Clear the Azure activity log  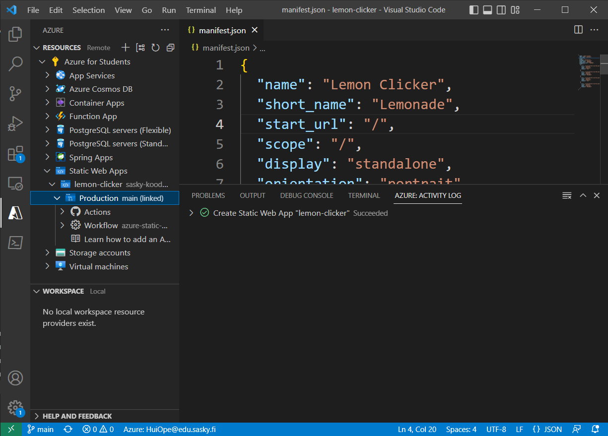(x=567, y=195)
